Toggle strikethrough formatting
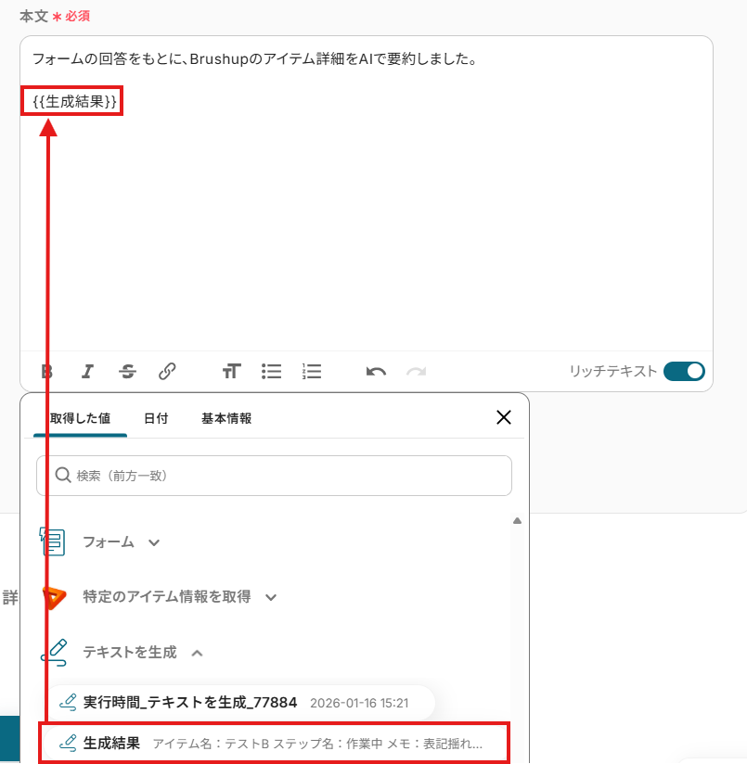The height and width of the screenshot is (764, 747). pyautogui.click(x=127, y=371)
